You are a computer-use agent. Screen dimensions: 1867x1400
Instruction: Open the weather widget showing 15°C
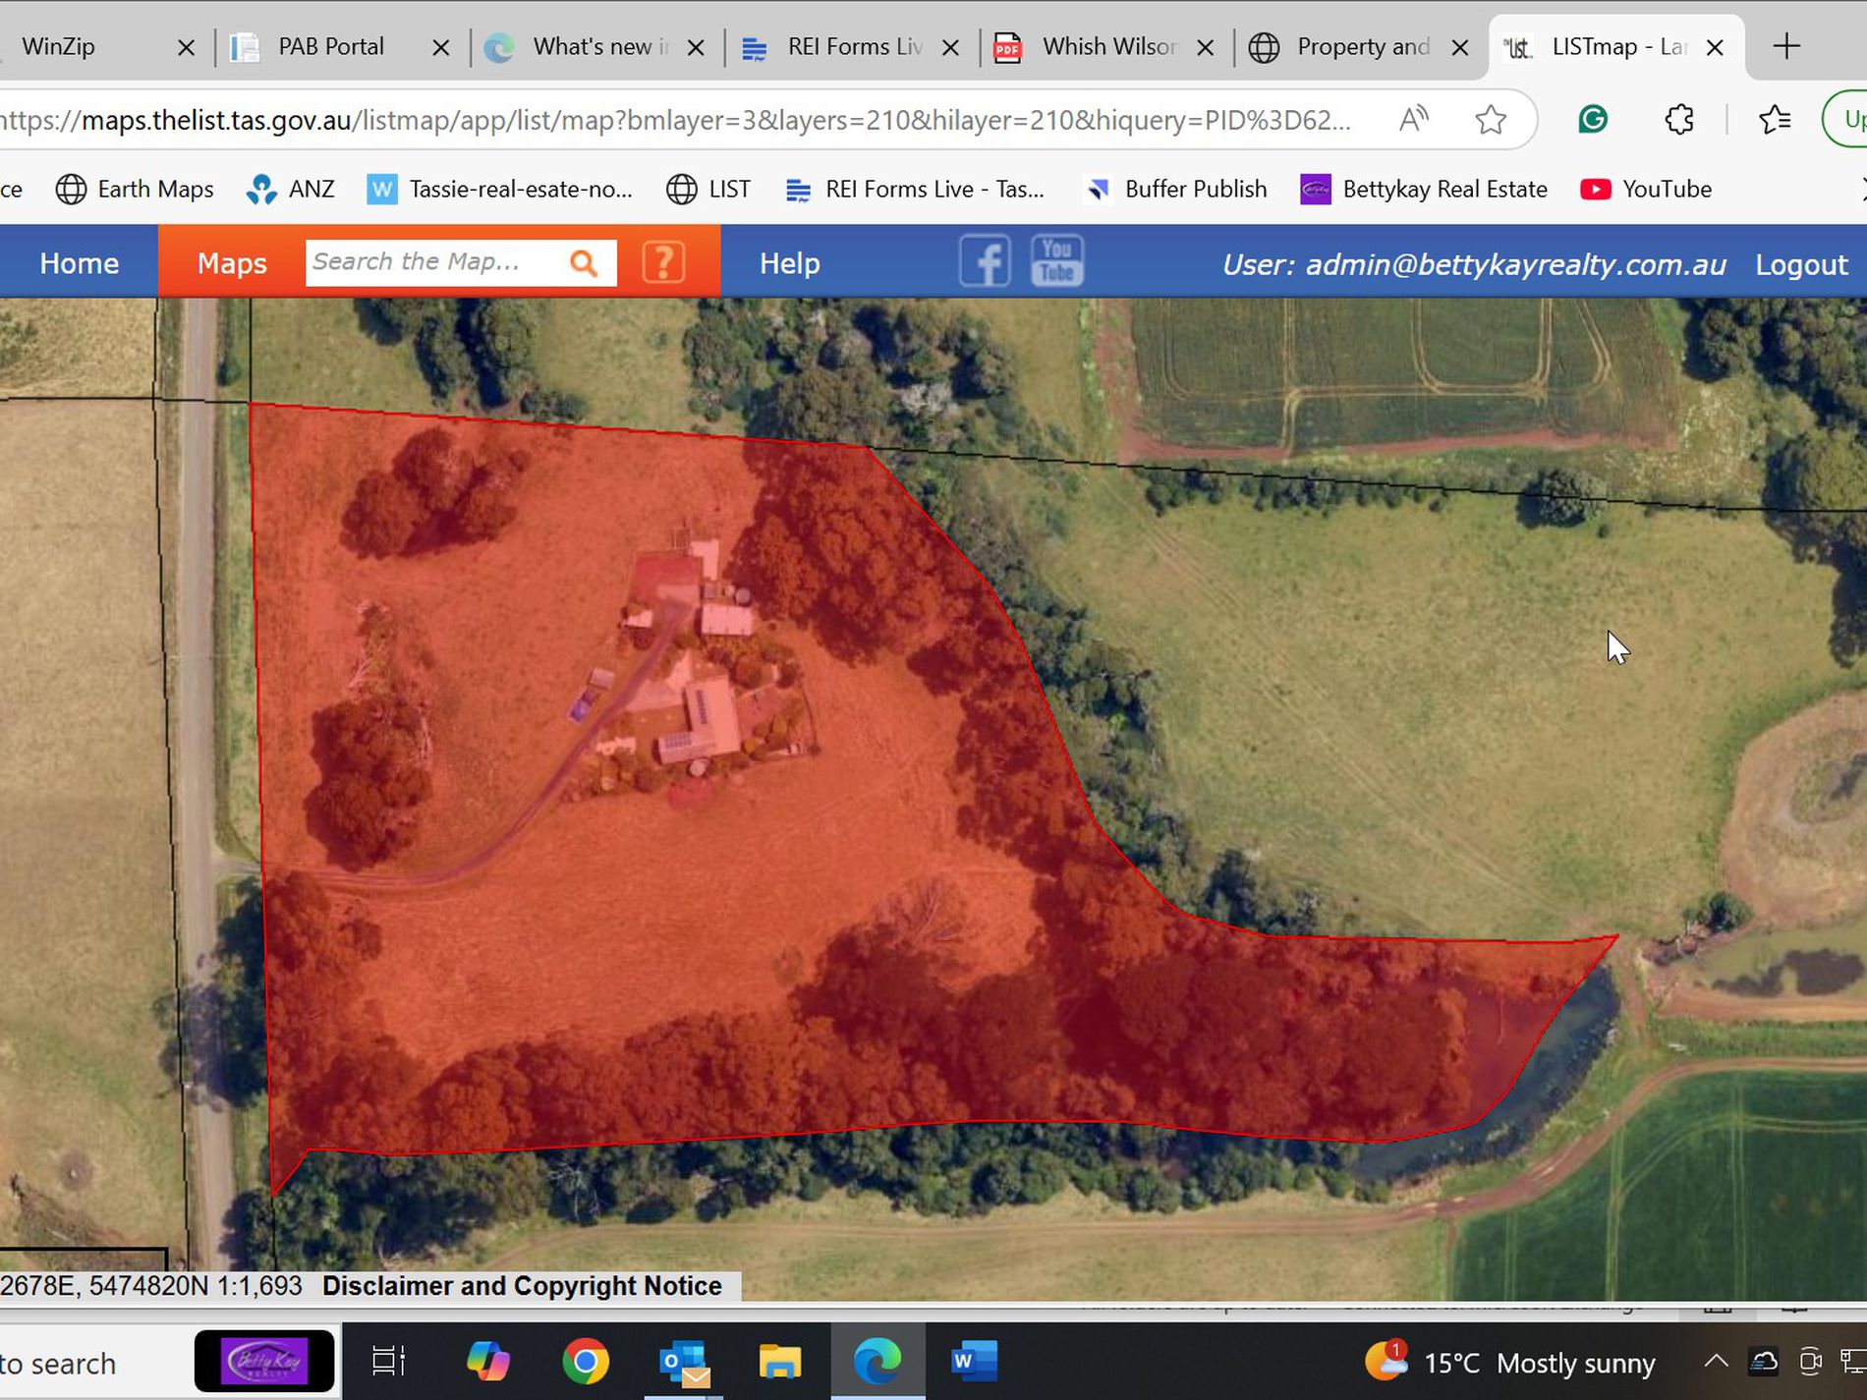(x=1510, y=1362)
